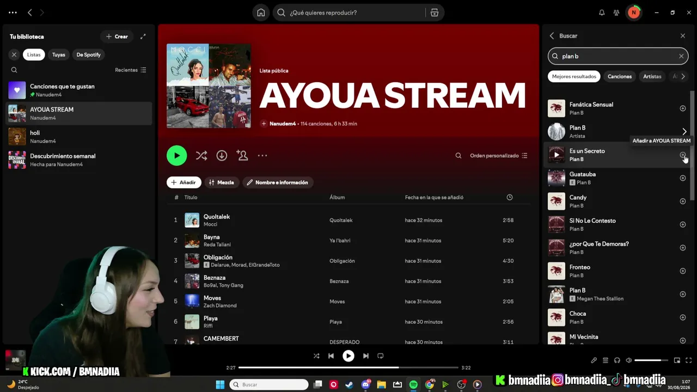Mute the volume with the speaker icon
The width and height of the screenshot is (697, 392).
coord(629,360)
